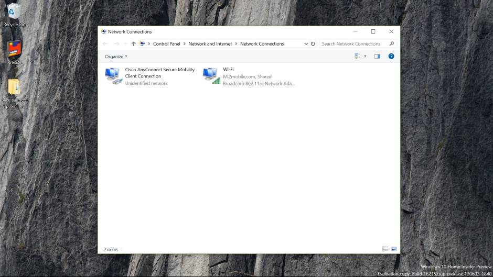493x277 pixels.
Task: Click the Network Connections breadcrumb segment
Action: [x=262, y=44]
